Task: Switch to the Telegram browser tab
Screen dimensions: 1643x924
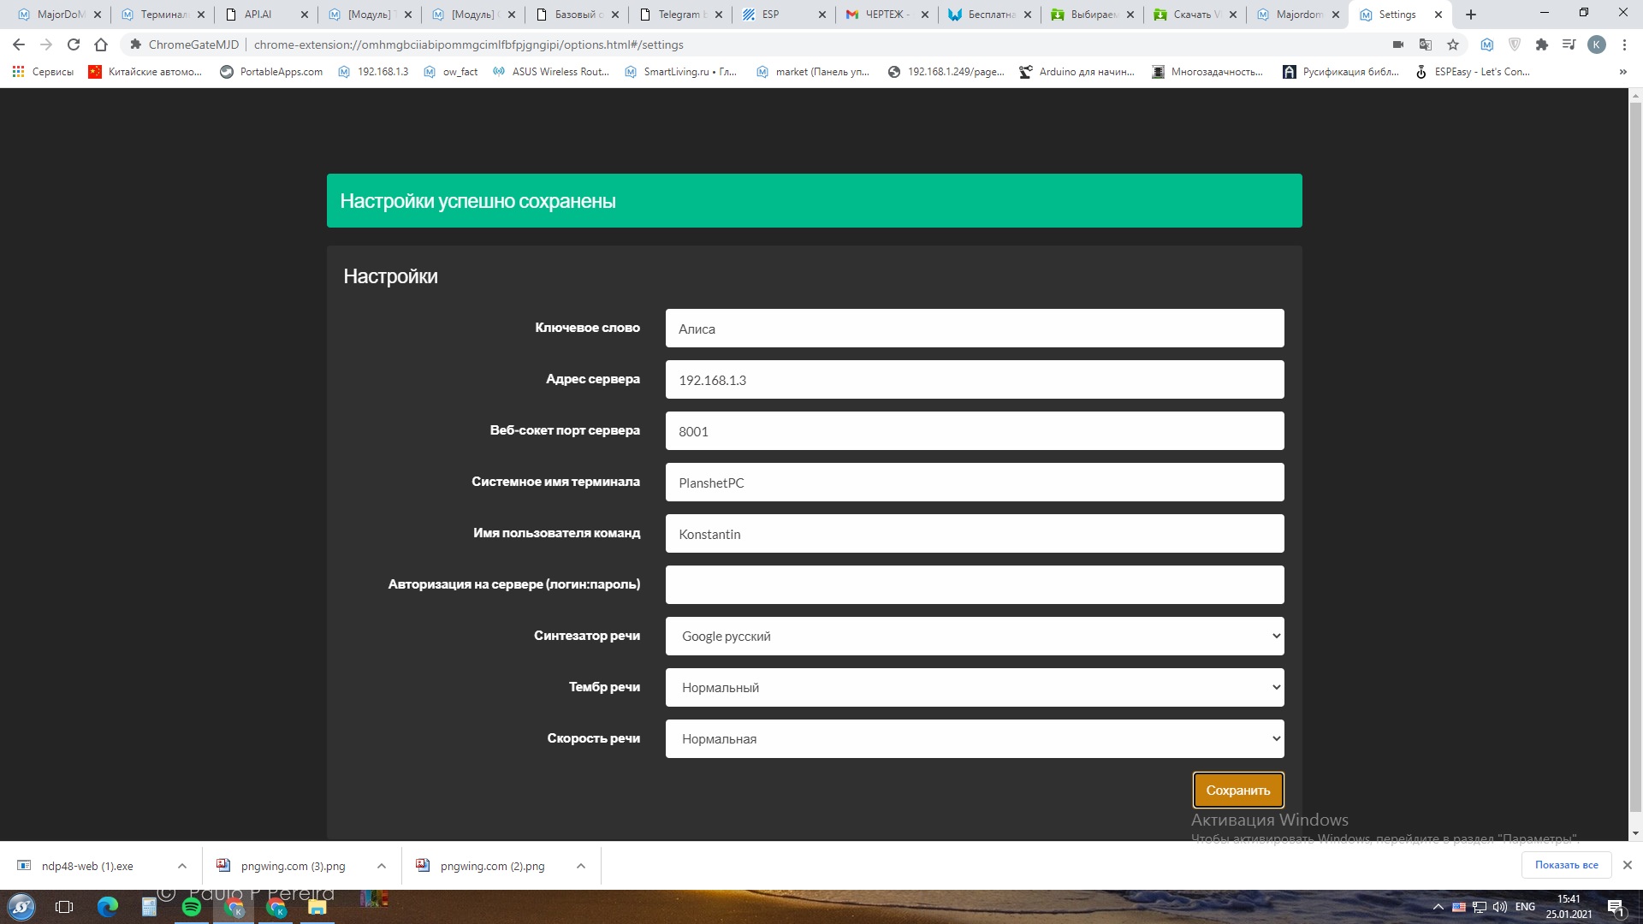Action: (679, 15)
